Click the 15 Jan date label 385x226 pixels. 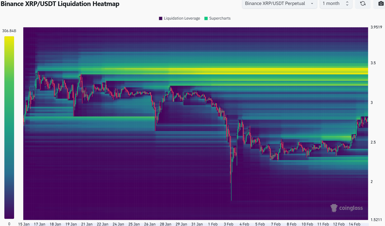[24, 224]
